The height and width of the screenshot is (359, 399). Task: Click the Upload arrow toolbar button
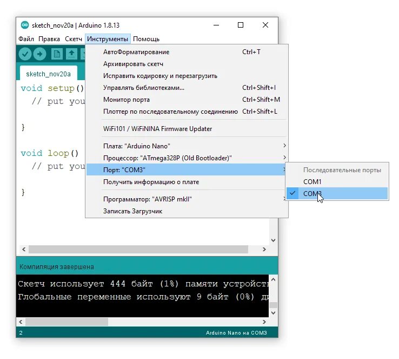coord(39,54)
